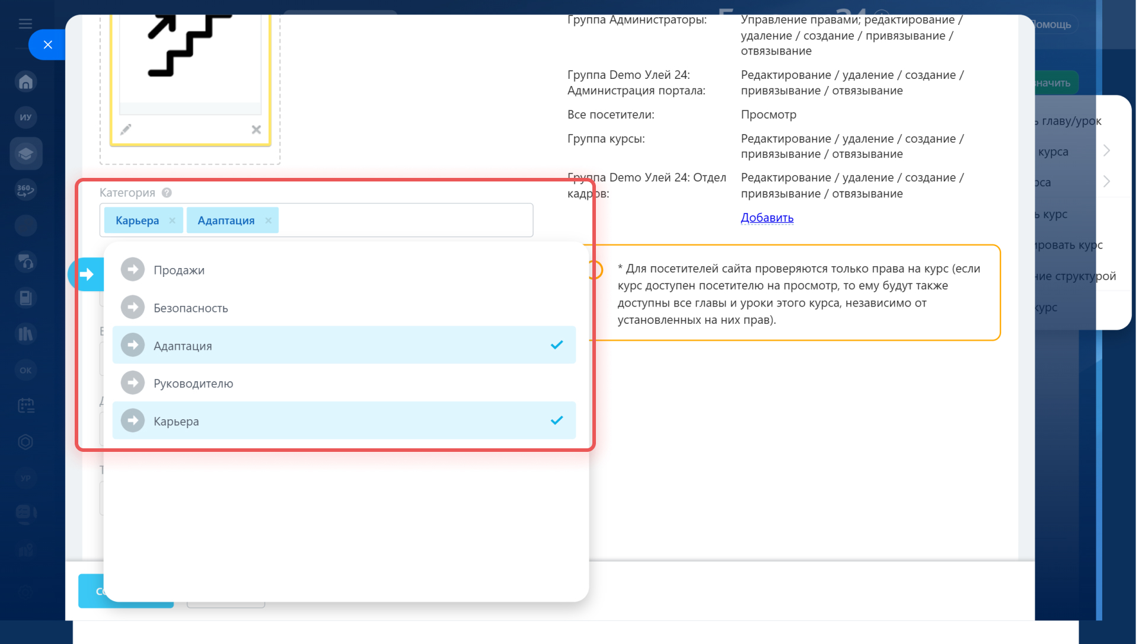Remove the Карьера tag from the category field

[172, 221]
